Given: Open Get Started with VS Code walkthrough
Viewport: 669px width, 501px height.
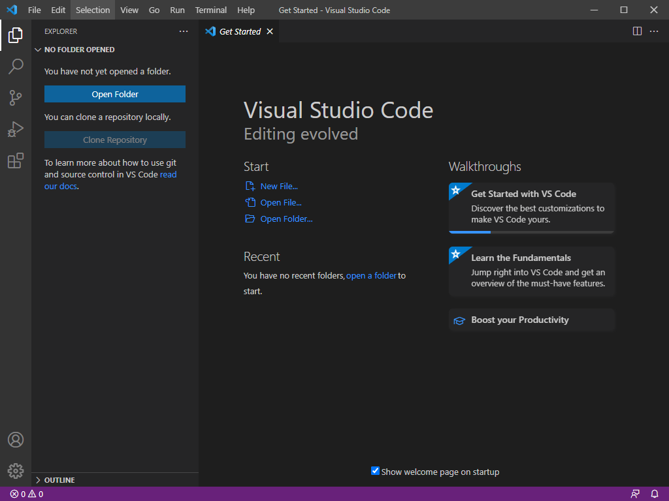Looking at the screenshot, I should pyautogui.click(x=531, y=207).
